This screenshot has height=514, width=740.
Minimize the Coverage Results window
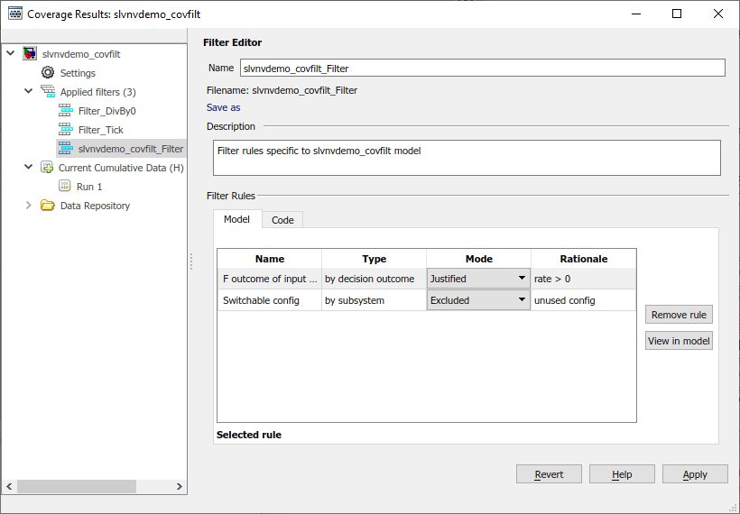tap(636, 14)
